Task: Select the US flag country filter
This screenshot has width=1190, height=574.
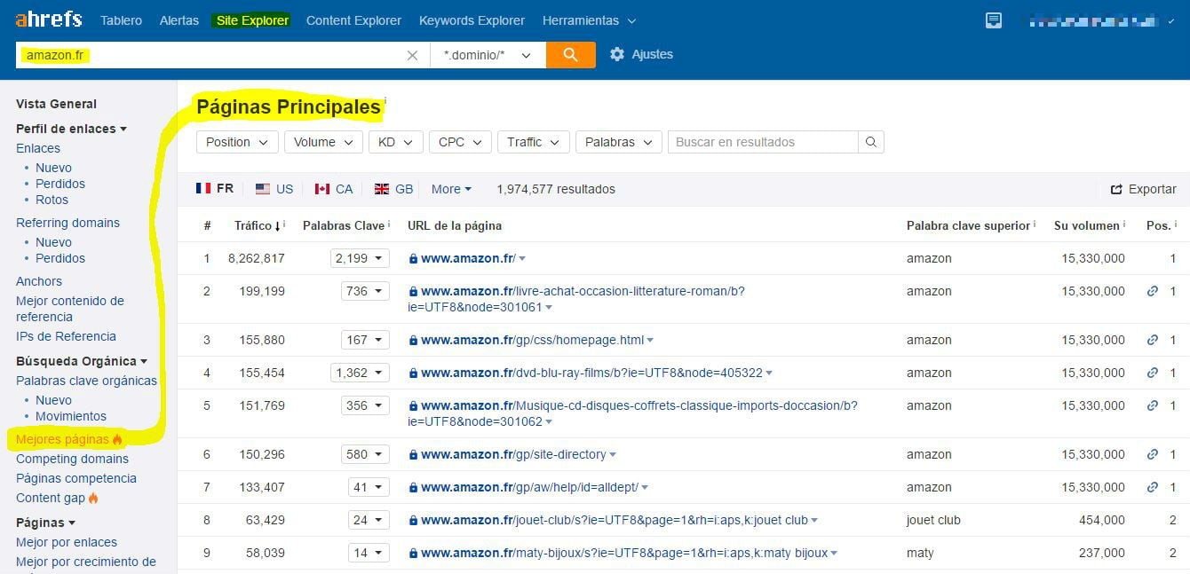Action: point(274,189)
